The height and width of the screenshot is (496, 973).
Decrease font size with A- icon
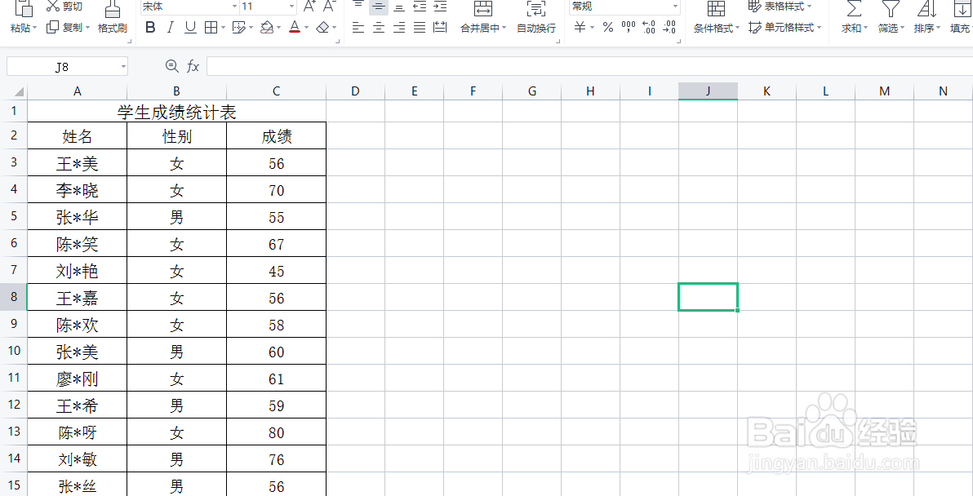tap(330, 7)
